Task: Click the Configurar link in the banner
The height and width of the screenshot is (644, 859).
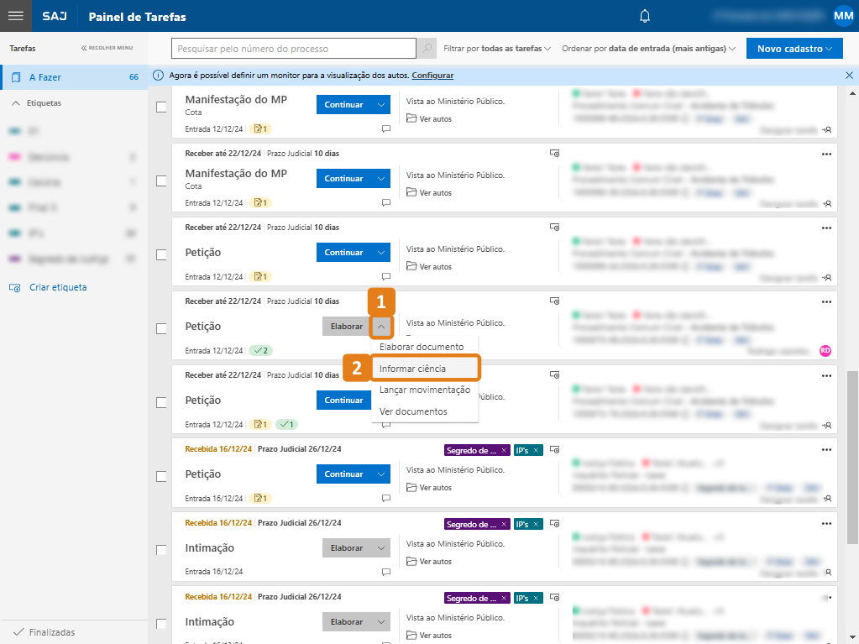Action: point(432,76)
